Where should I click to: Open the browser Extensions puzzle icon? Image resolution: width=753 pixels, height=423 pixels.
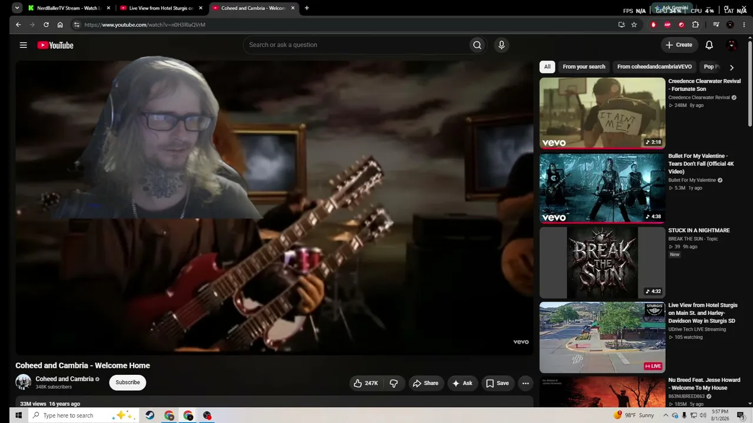[x=695, y=25]
